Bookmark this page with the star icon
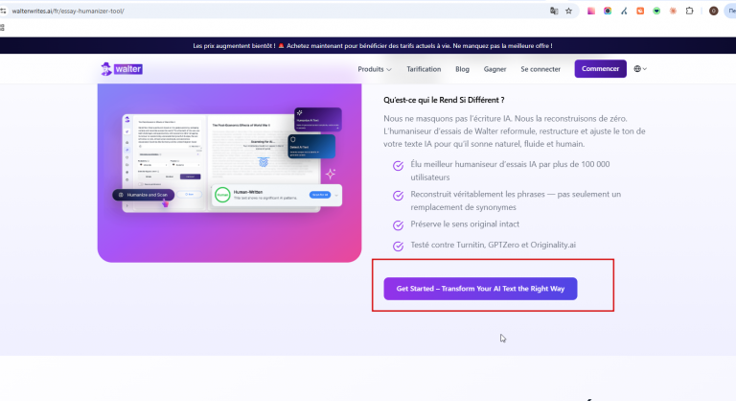Screen dimensions: 736x401 569,11
